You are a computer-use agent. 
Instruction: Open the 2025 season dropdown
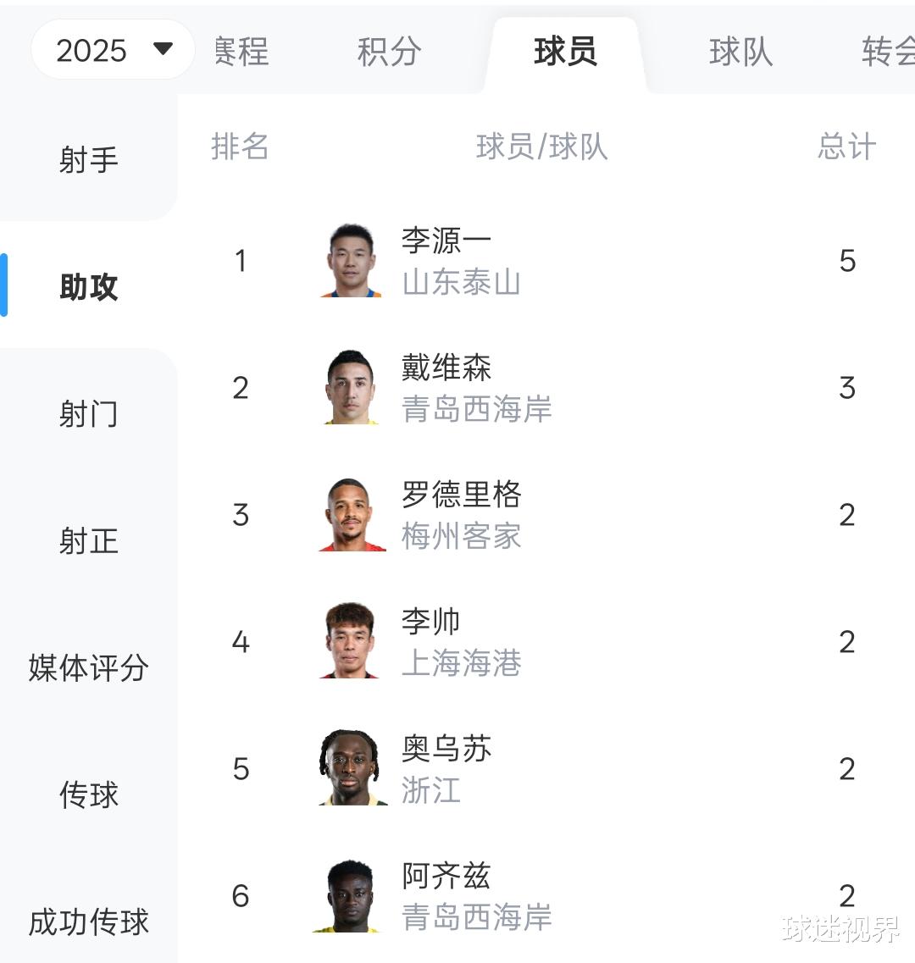(113, 50)
